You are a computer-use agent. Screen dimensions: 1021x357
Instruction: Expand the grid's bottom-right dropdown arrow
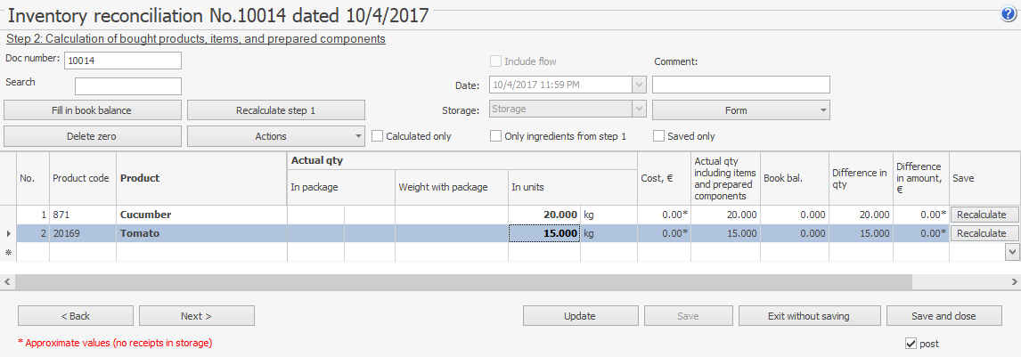(1012, 252)
